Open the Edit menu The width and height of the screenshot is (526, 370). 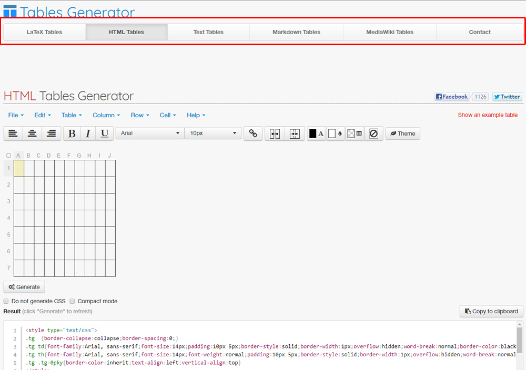coord(43,115)
